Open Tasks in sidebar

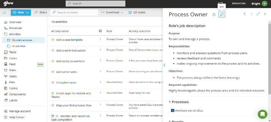coord(13,52)
